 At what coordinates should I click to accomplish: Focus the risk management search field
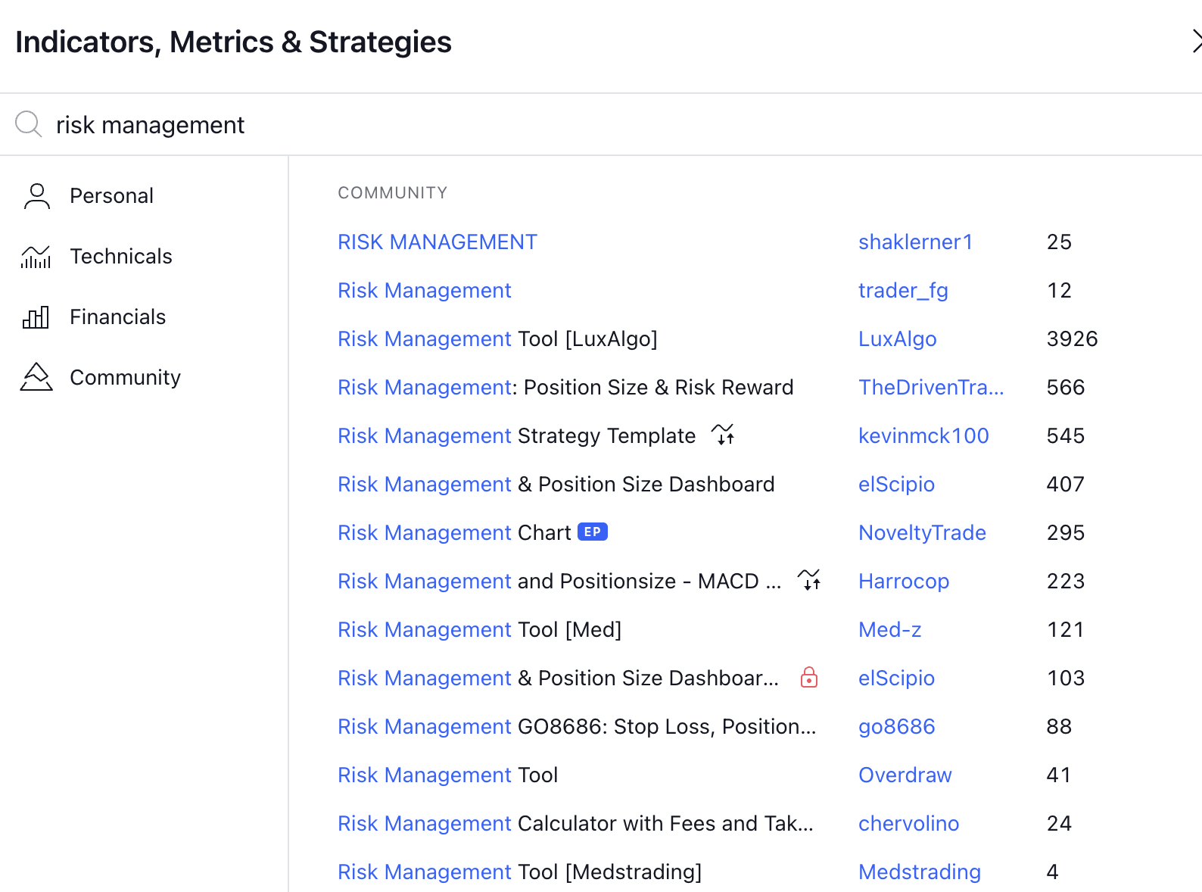click(601, 125)
